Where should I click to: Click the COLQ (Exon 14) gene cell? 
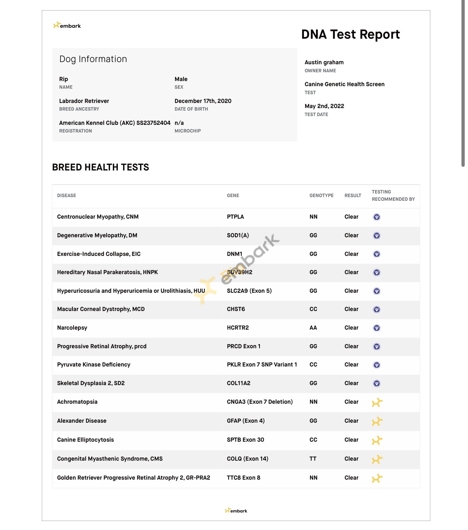[x=248, y=459]
